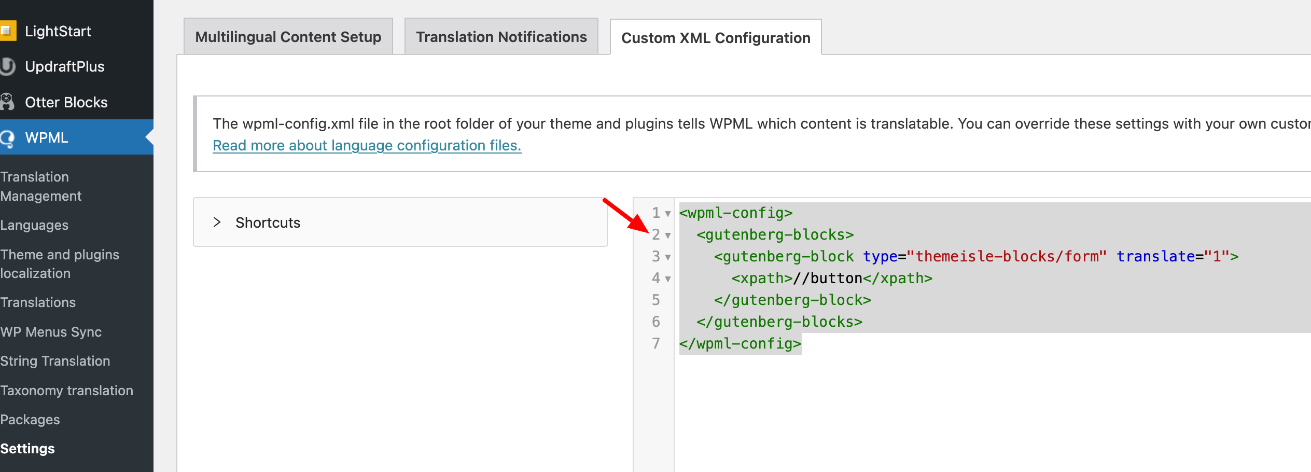Collapse line 2 gutenberg-blocks fold arrow

click(x=668, y=235)
